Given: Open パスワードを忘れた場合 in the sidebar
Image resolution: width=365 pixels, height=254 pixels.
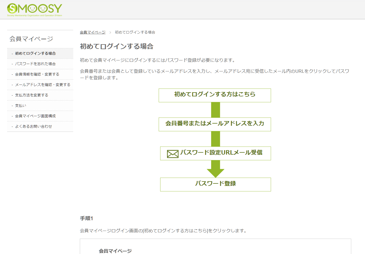Looking at the screenshot, I should pyautogui.click(x=40, y=64).
